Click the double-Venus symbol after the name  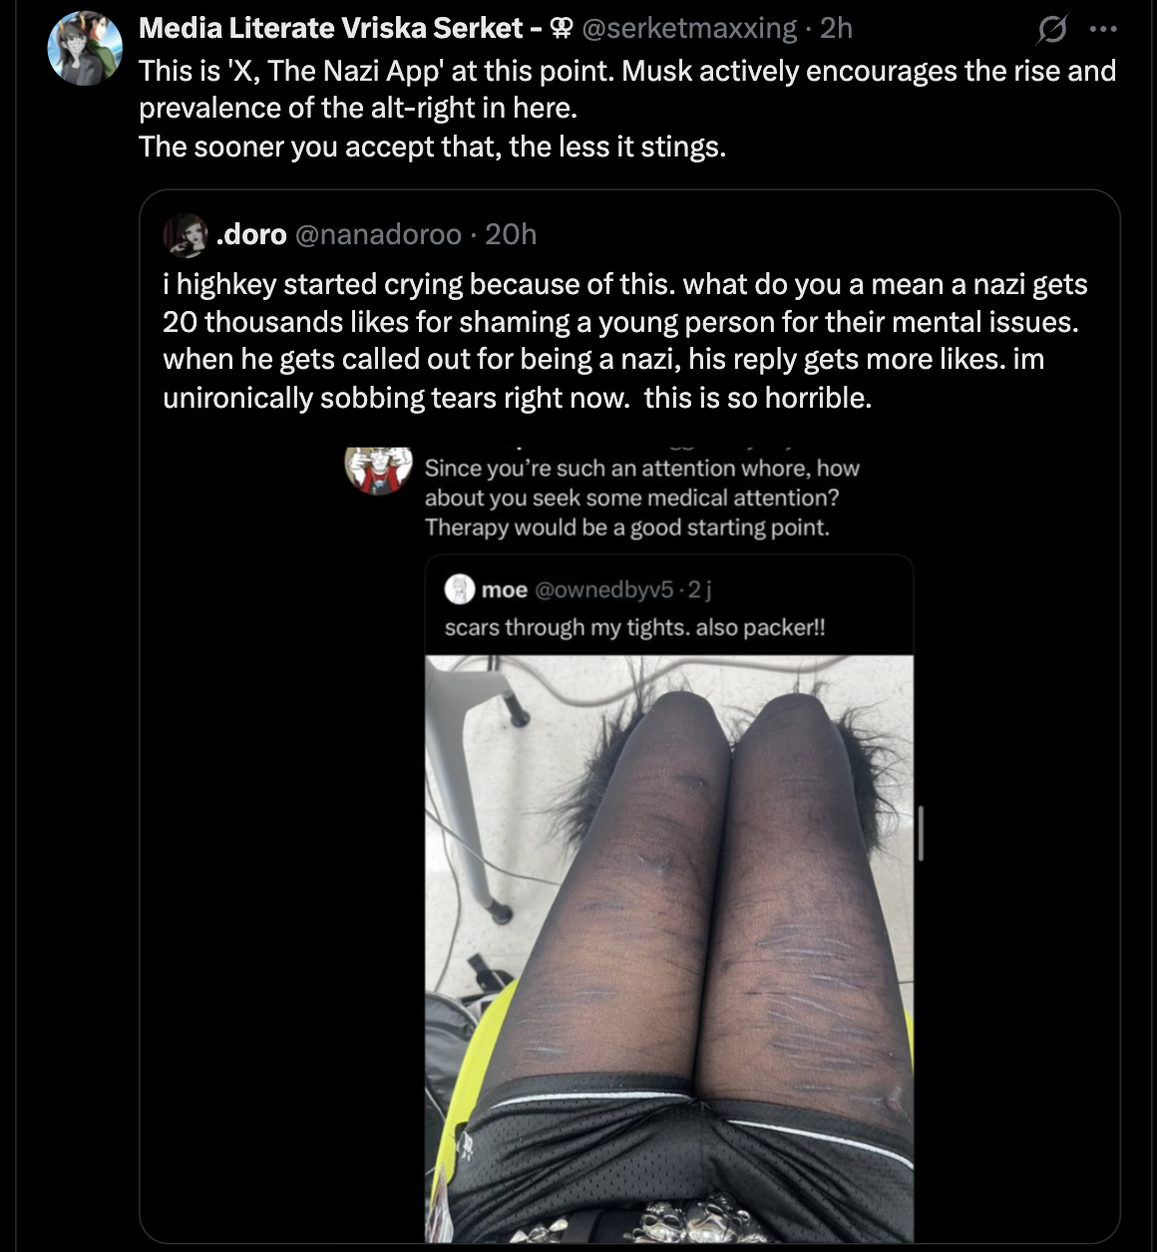pos(562,30)
